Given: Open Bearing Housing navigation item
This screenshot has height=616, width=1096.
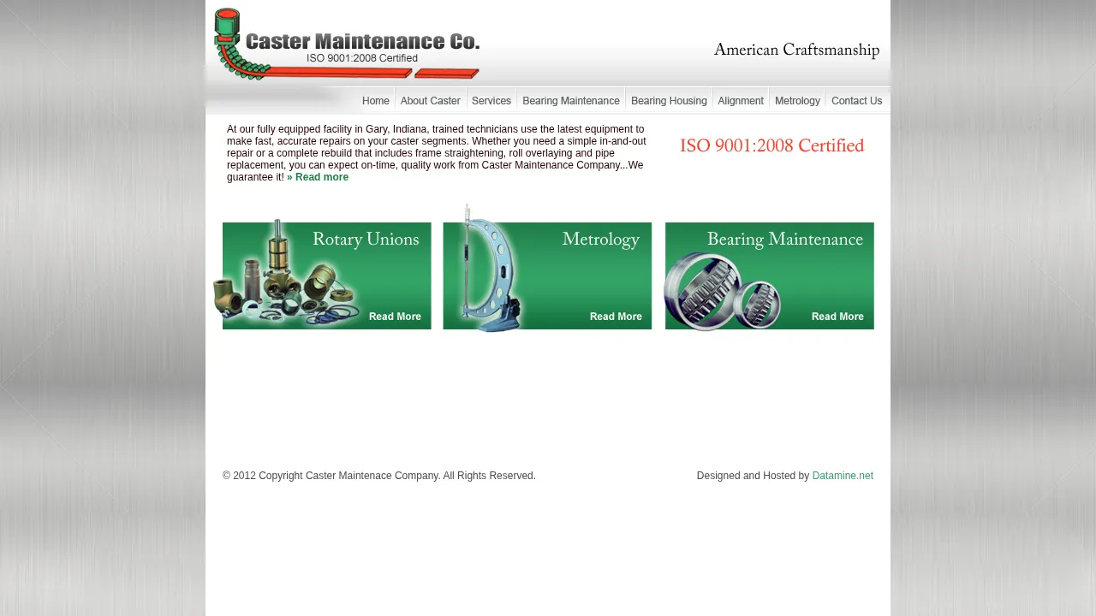Looking at the screenshot, I should 669,101.
